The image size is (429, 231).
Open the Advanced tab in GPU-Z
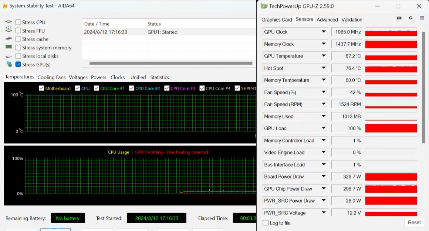pos(327,20)
